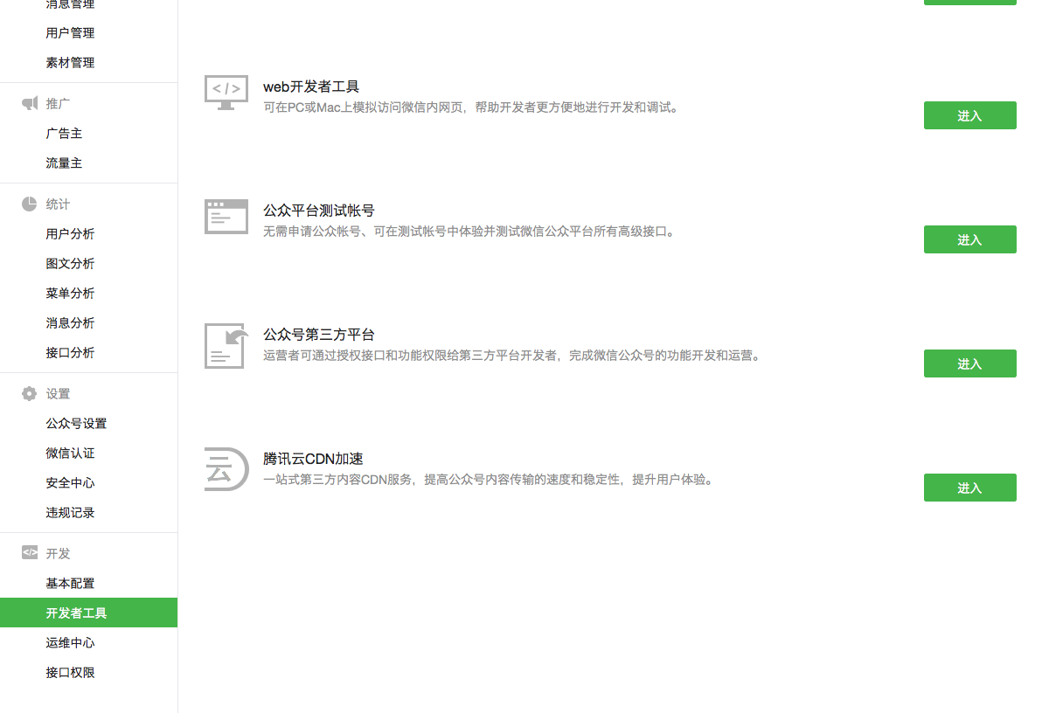The height and width of the screenshot is (713, 1042).
Task: Select 开发者工具 highlighted menu item
Action: (x=77, y=613)
